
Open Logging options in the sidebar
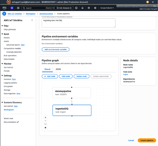pos(10,83)
